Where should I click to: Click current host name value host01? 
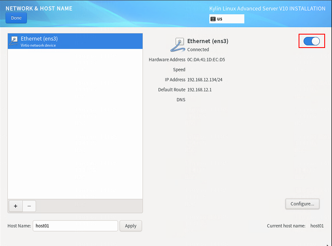[317, 226]
